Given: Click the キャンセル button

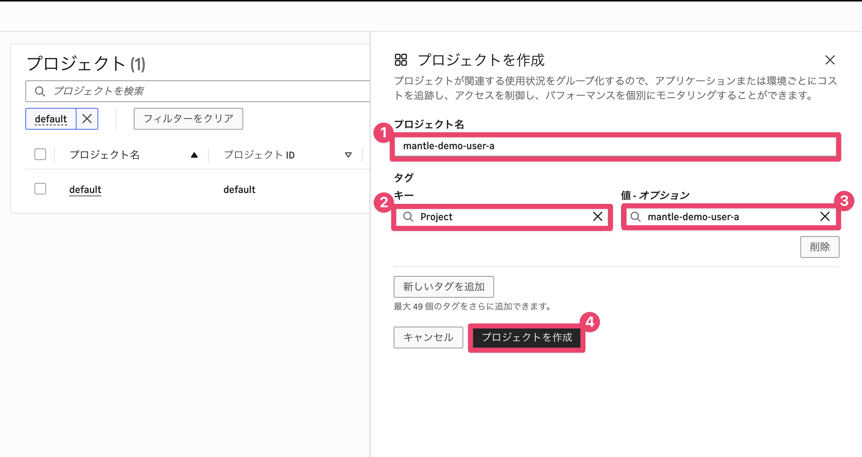Looking at the screenshot, I should tap(428, 337).
